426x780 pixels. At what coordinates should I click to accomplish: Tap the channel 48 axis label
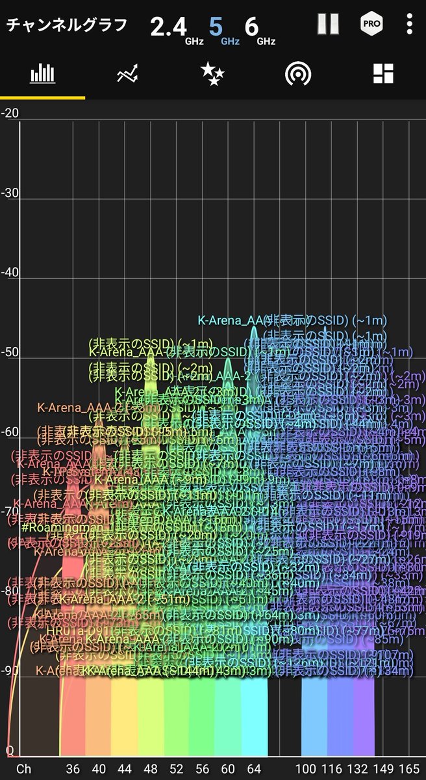tap(150, 768)
